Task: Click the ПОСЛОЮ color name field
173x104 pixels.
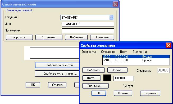Action: coord(124,78)
